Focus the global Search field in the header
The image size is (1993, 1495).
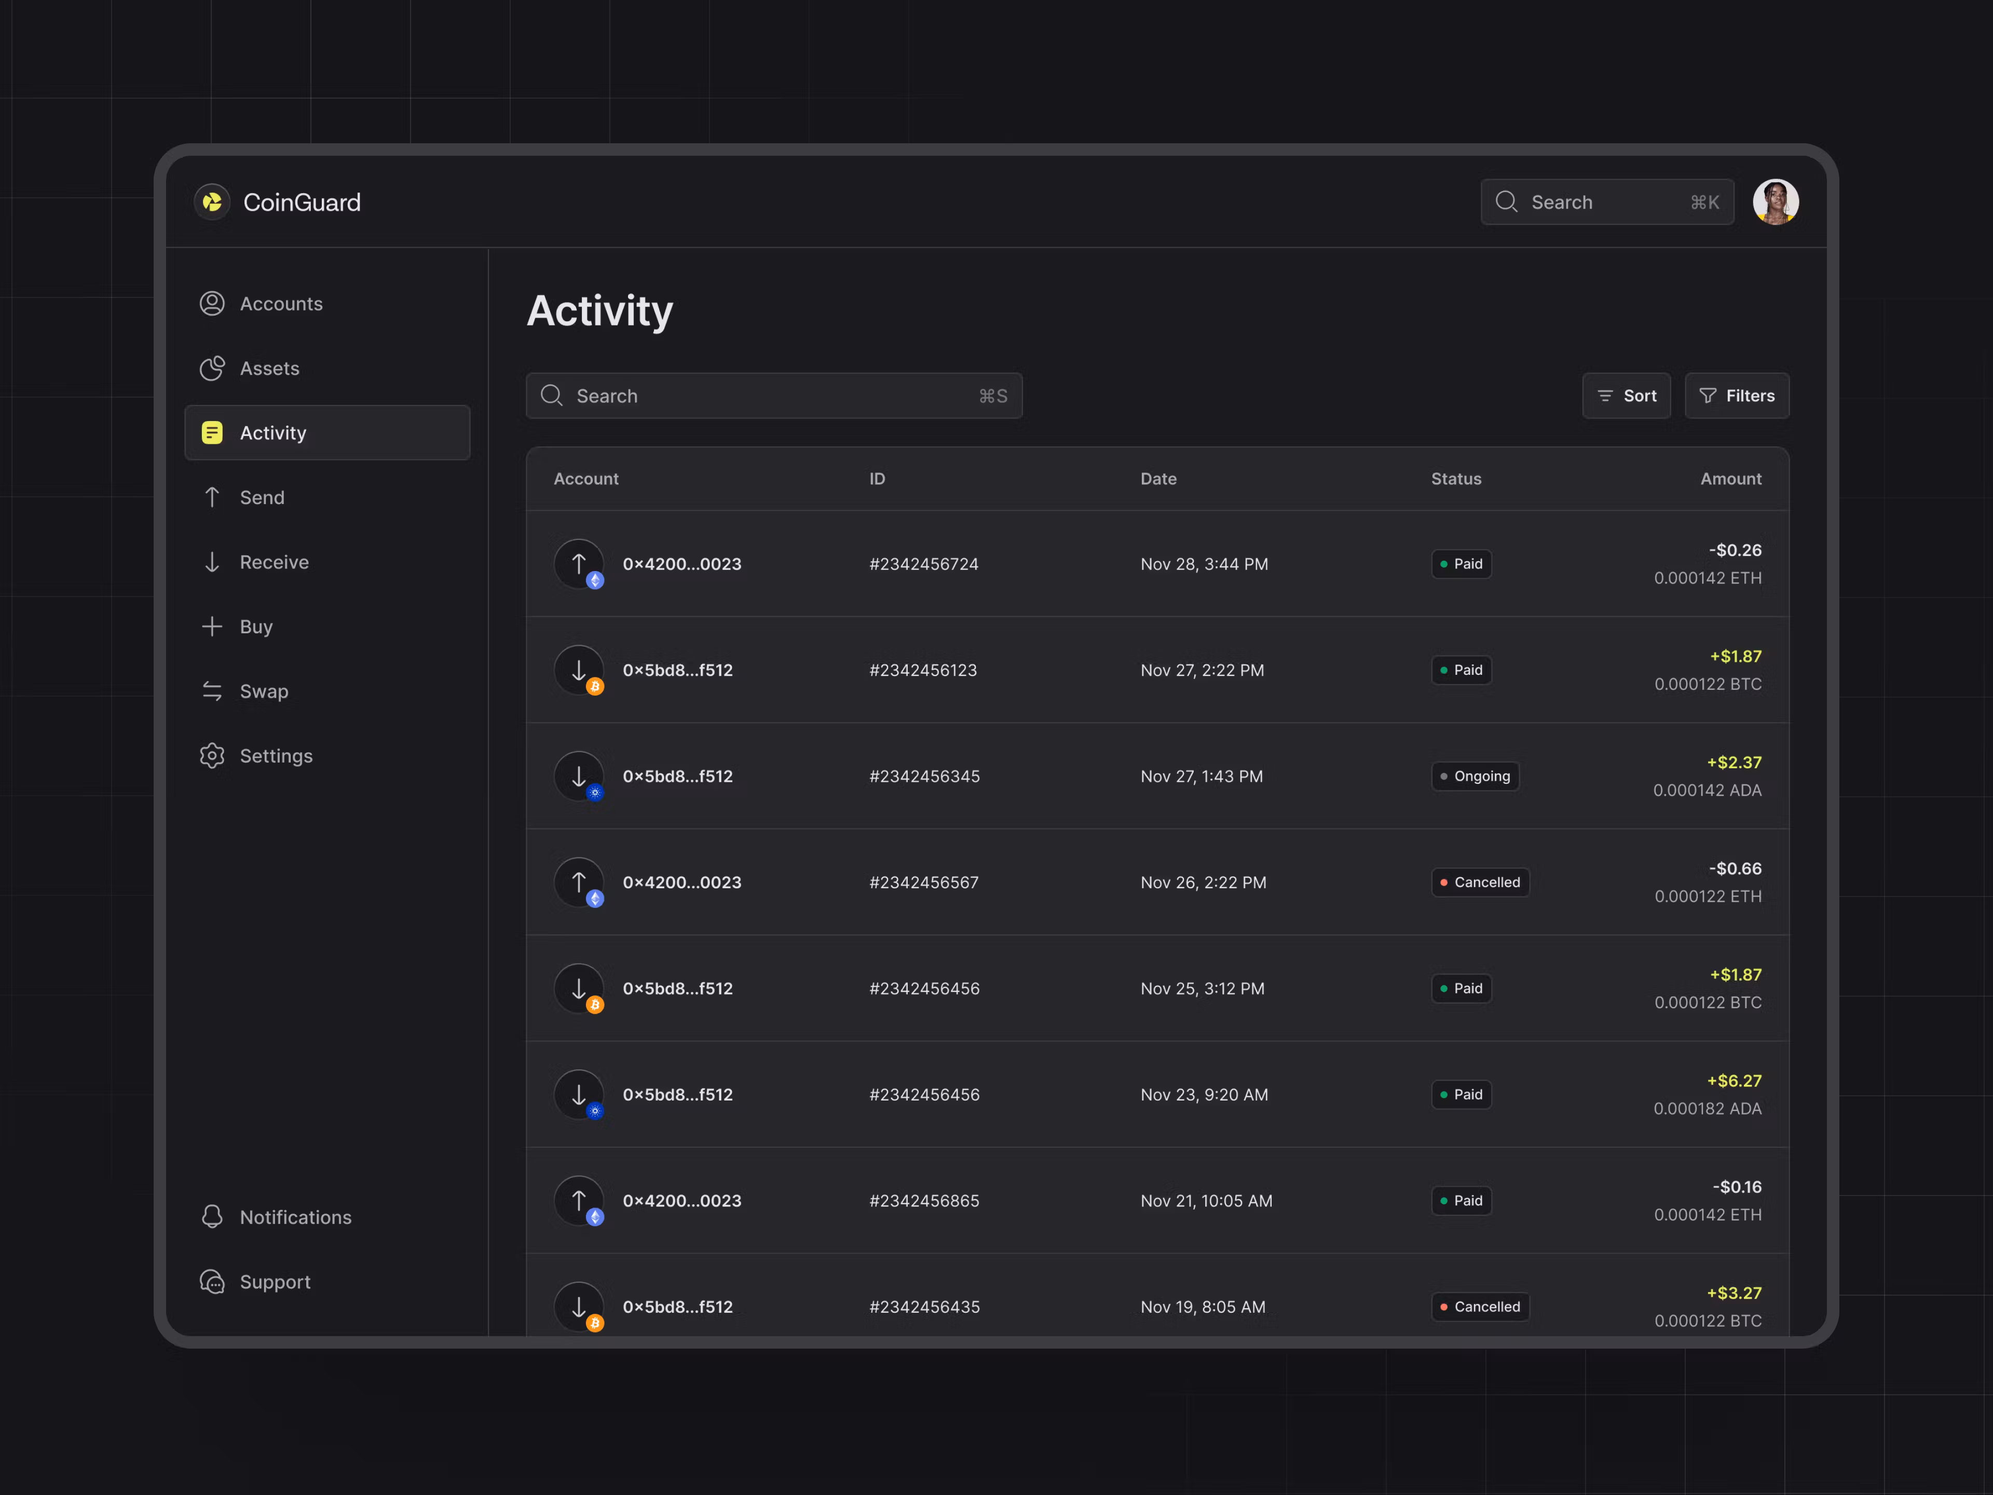pos(1606,202)
